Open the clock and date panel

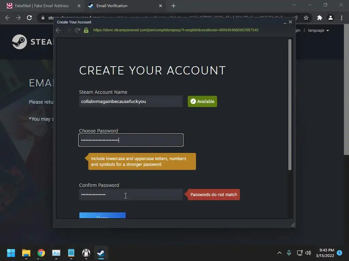coord(325,253)
